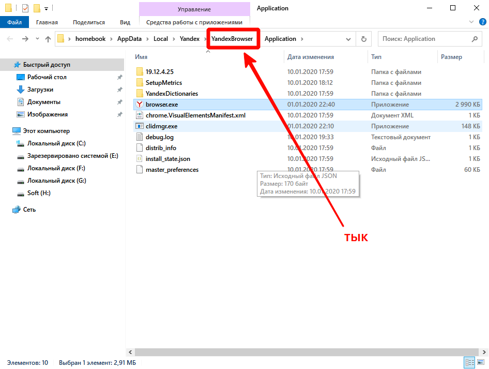489x369 pixels.
Task: Sort by Имя column header
Action: pyautogui.click(x=141, y=57)
